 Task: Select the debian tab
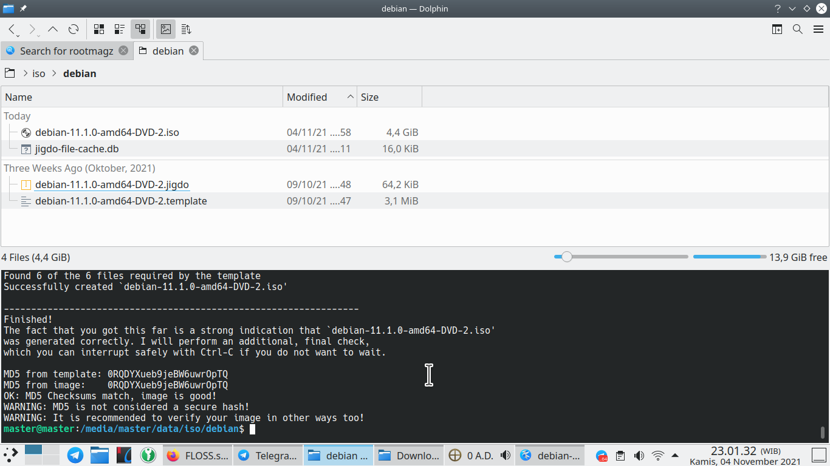click(168, 51)
